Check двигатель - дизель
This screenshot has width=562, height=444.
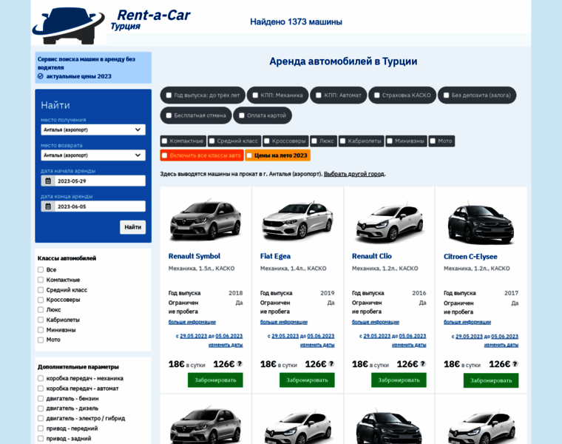[x=41, y=408]
